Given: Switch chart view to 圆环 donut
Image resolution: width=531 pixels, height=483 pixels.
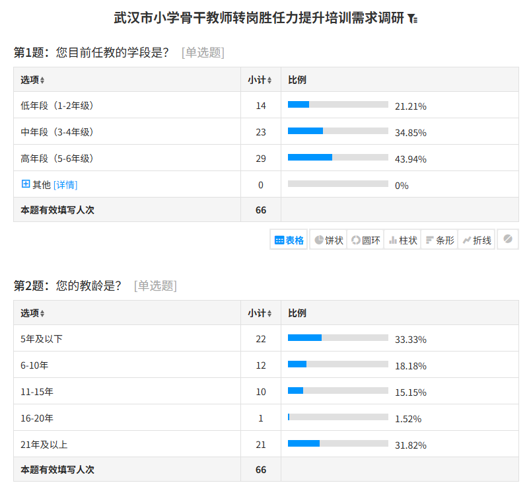Looking at the screenshot, I should pyautogui.click(x=365, y=240).
